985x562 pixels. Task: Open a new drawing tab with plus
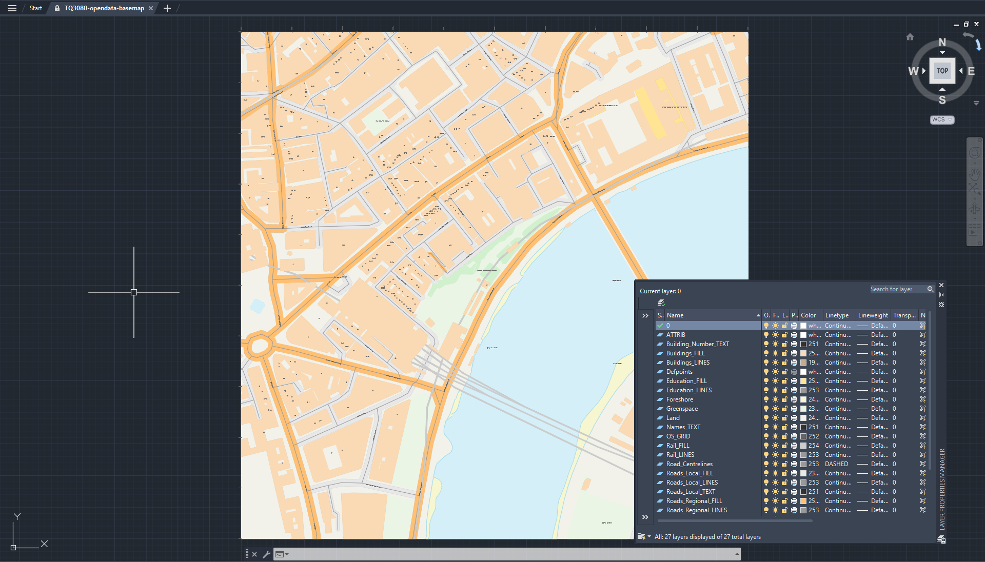point(167,8)
